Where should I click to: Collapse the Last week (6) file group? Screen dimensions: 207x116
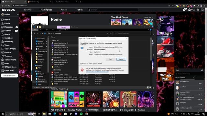click(56, 70)
